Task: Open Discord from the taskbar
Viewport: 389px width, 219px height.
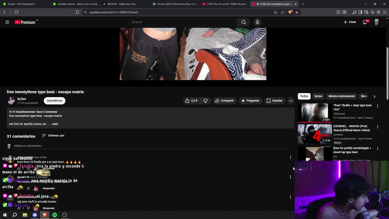Action: (x=35, y=215)
